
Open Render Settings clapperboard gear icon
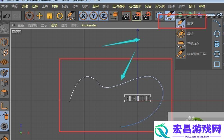pos(147,16)
